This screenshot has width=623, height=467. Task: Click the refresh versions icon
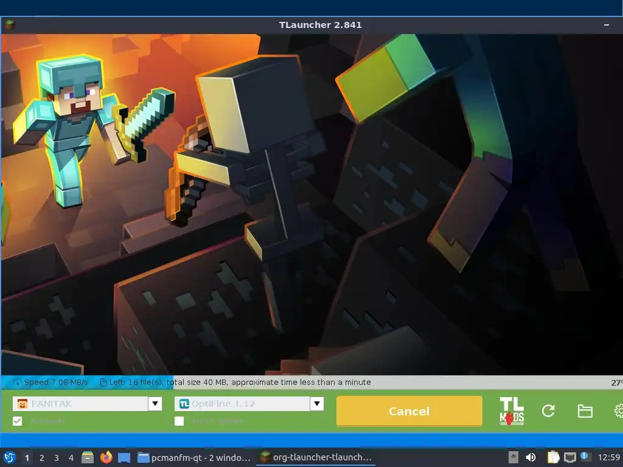point(548,411)
